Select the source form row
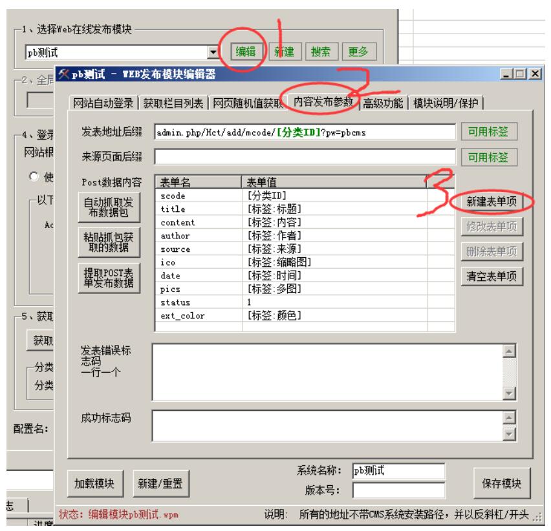Screen dimensions: 551x531 (305, 249)
